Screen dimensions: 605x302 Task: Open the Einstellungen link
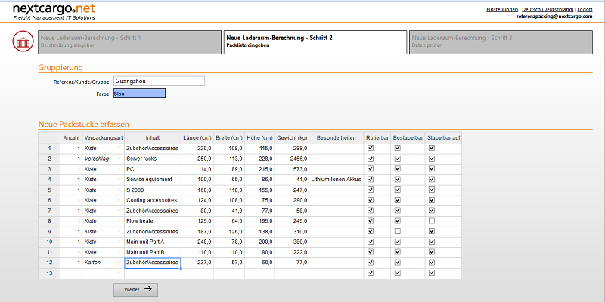coord(501,9)
